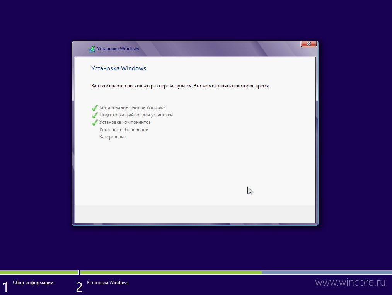Click the Установка Windows progress bar segment
Viewport: 392px width, 295px height.
tap(236, 272)
